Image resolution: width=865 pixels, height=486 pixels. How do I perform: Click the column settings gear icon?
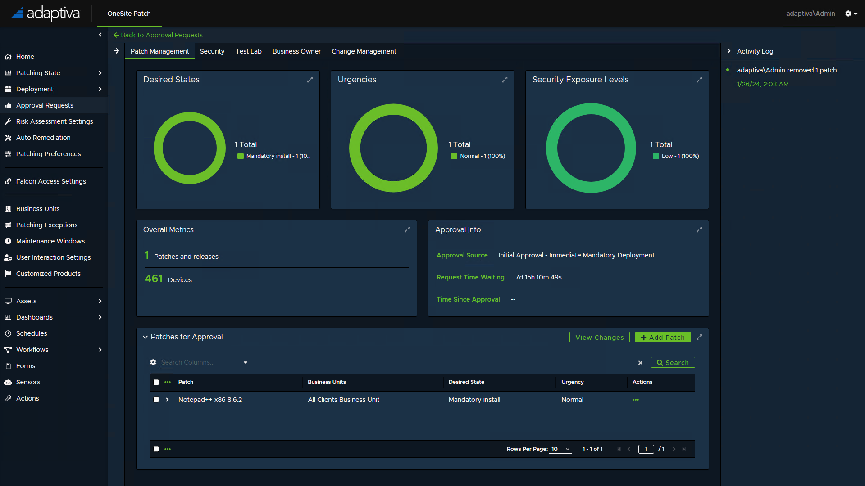tap(153, 362)
